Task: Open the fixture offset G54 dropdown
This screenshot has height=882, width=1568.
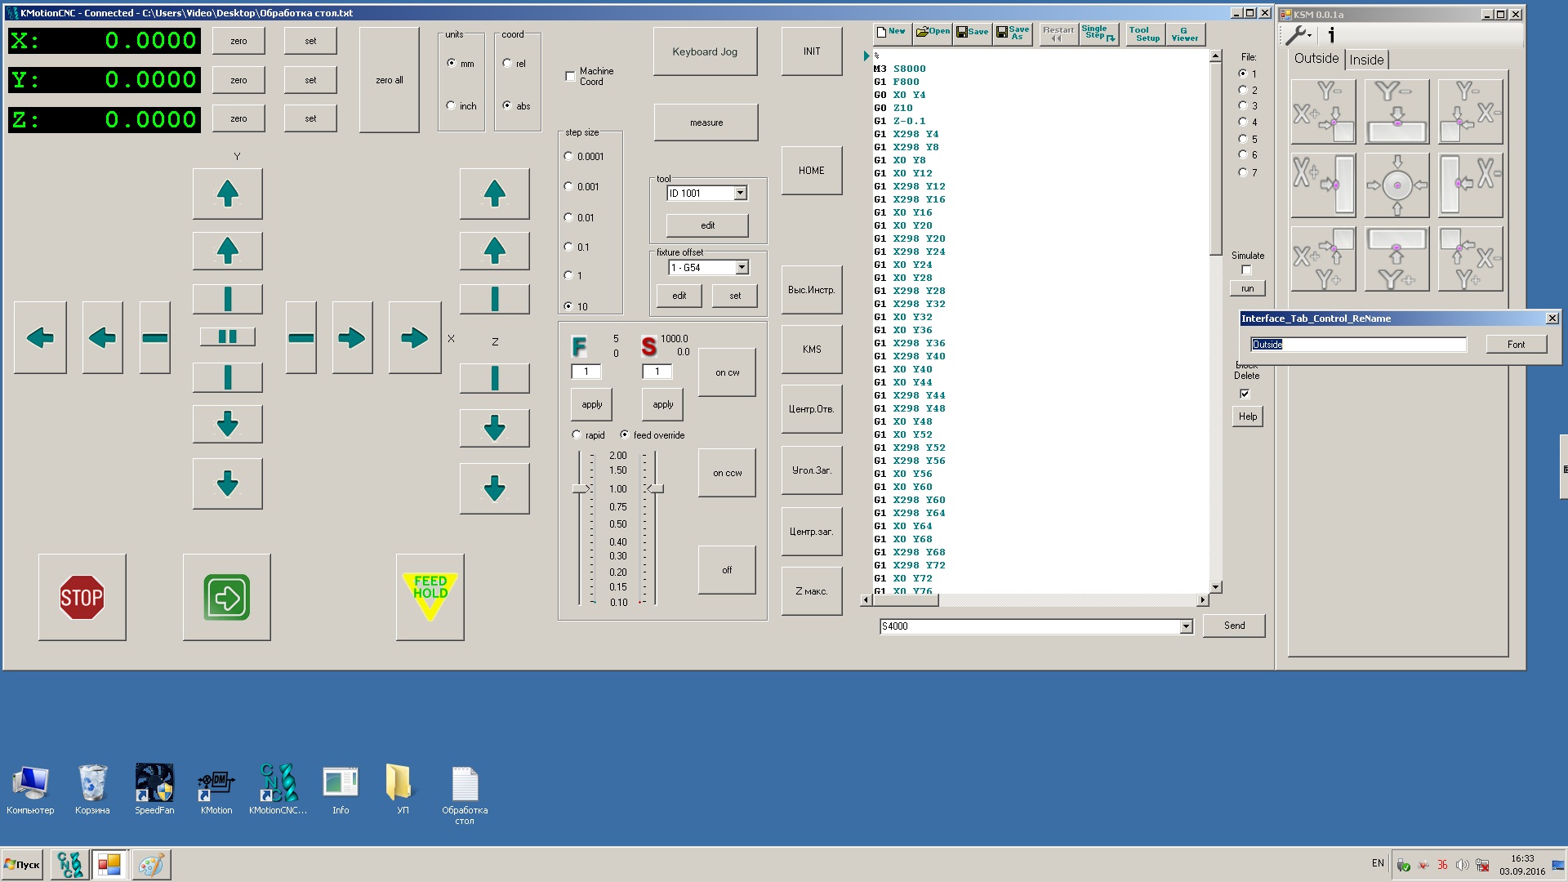Action: (x=742, y=268)
